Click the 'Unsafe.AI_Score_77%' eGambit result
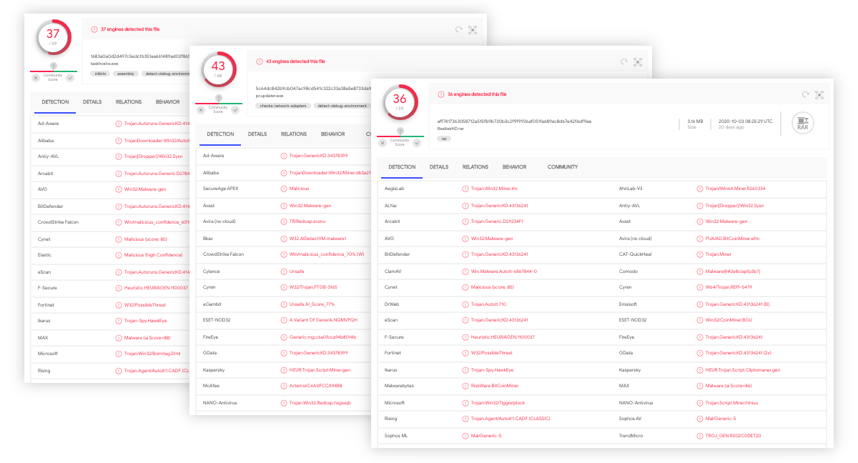 tap(312, 304)
